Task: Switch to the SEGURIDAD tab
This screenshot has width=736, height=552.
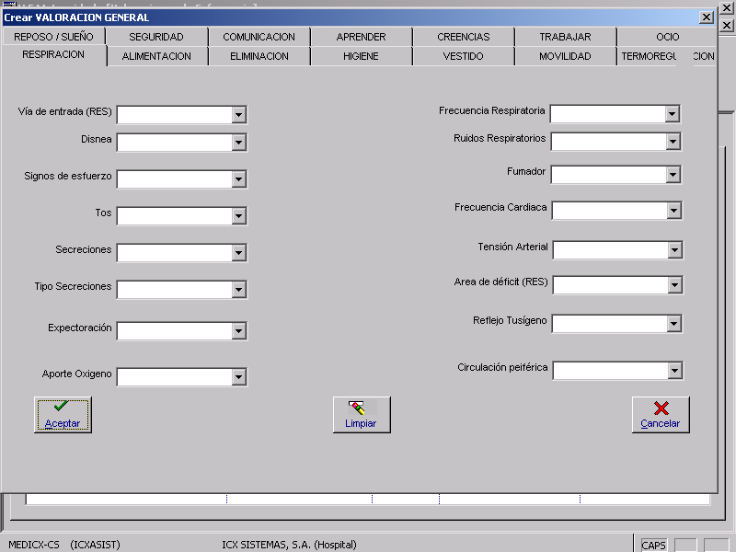Action: point(156,37)
